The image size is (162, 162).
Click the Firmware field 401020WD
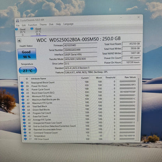coord(80,45)
